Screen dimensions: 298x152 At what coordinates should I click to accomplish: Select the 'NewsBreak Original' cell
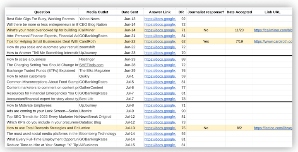pyautogui.click(x=97, y=117)
